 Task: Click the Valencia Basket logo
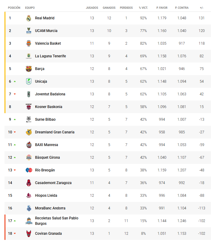point(29,43)
